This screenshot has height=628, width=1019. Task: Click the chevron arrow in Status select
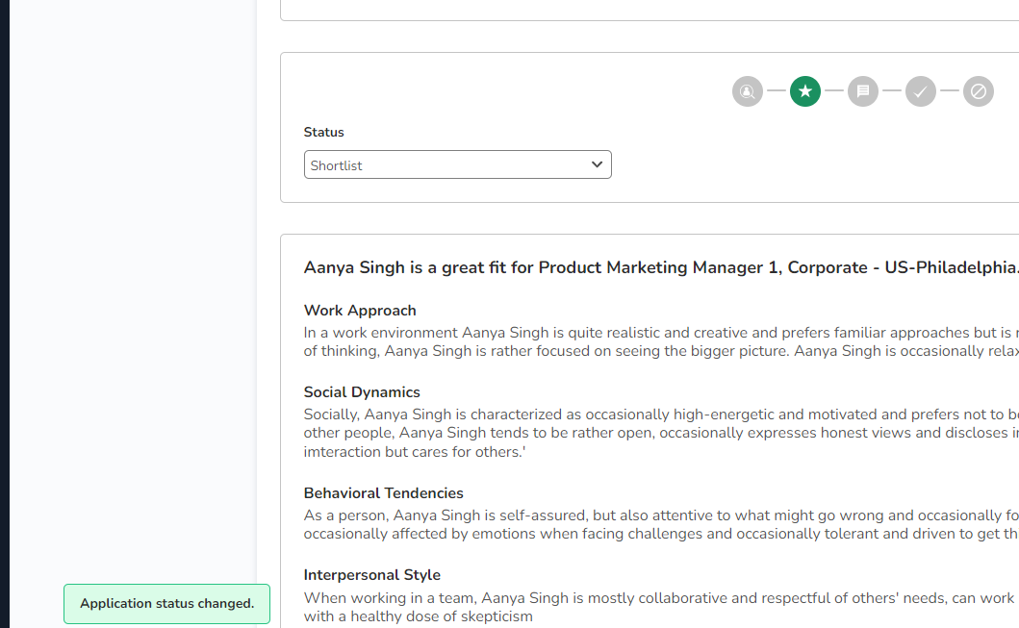pyautogui.click(x=597, y=164)
